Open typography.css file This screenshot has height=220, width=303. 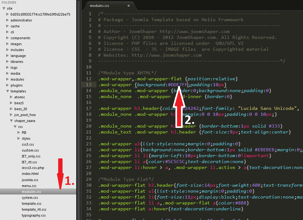(34, 215)
